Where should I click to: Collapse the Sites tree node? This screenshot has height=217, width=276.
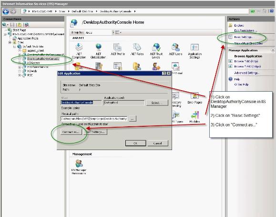click(x=10, y=42)
